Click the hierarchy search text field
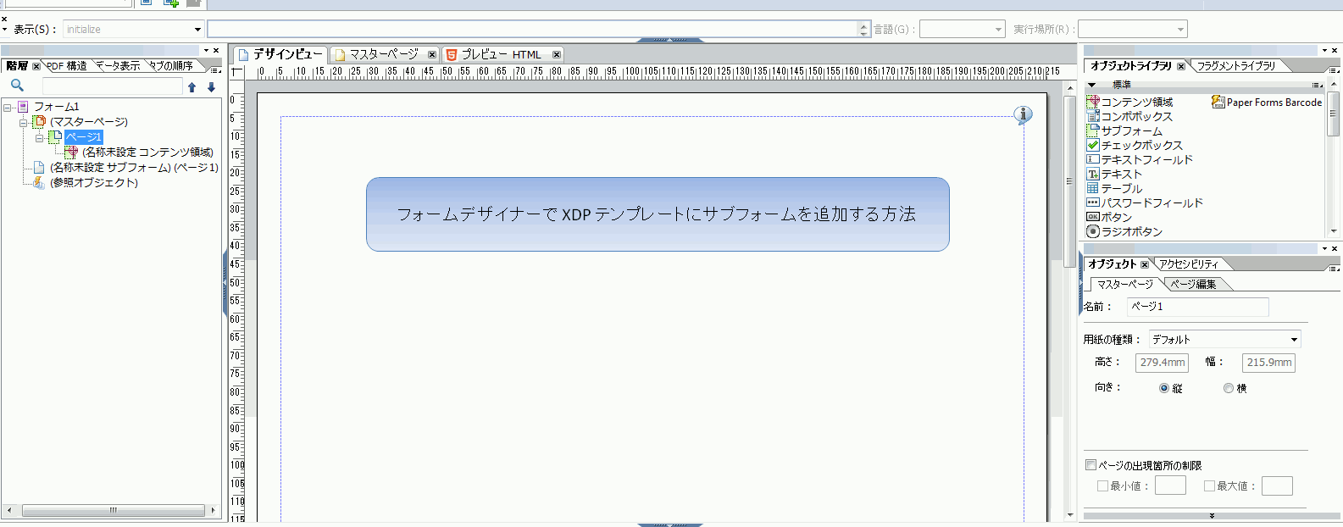 pyautogui.click(x=112, y=86)
